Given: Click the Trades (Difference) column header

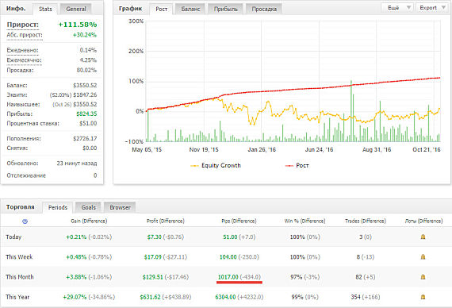Looking at the screenshot, I should [x=366, y=221].
